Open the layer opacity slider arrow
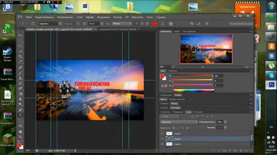The height and width of the screenshot is (155, 277). click(225, 122)
